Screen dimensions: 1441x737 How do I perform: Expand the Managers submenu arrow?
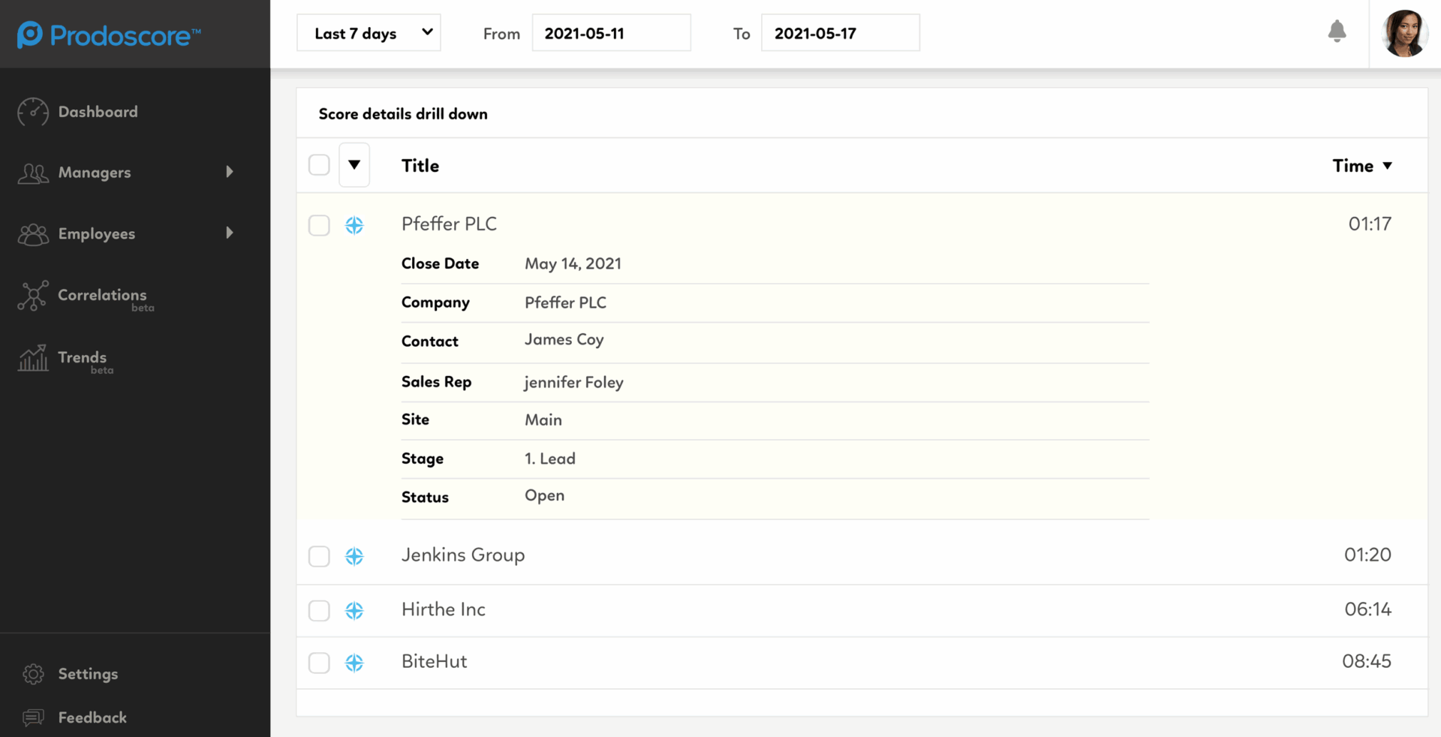coord(230,172)
